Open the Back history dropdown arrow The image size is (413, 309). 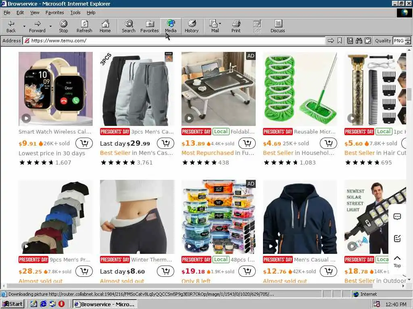(x=24, y=26)
